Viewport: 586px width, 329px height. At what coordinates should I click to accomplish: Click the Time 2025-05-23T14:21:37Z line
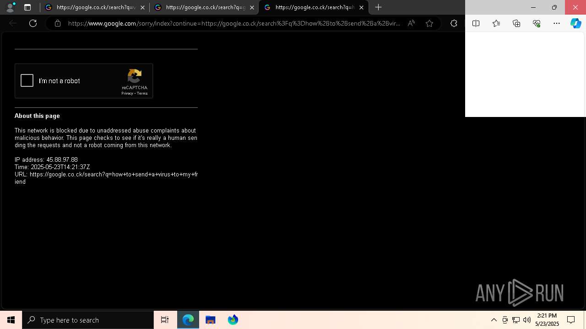point(52,167)
